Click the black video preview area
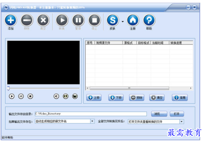This screenshot has height=142, width=204. coord(43,62)
